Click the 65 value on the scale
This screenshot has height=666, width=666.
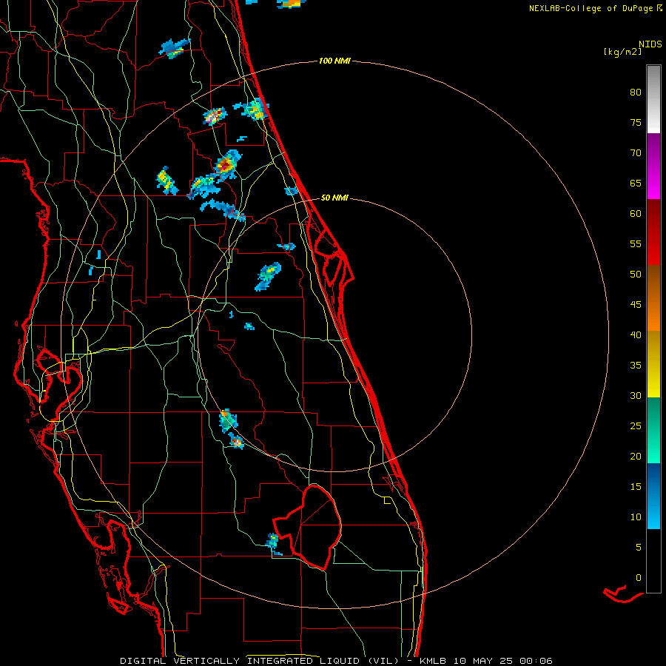click(x=636, y=183)
